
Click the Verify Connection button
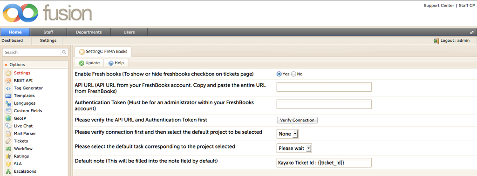[x=297, y=120]
